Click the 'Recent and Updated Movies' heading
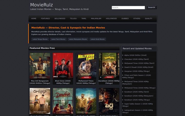 137,48
